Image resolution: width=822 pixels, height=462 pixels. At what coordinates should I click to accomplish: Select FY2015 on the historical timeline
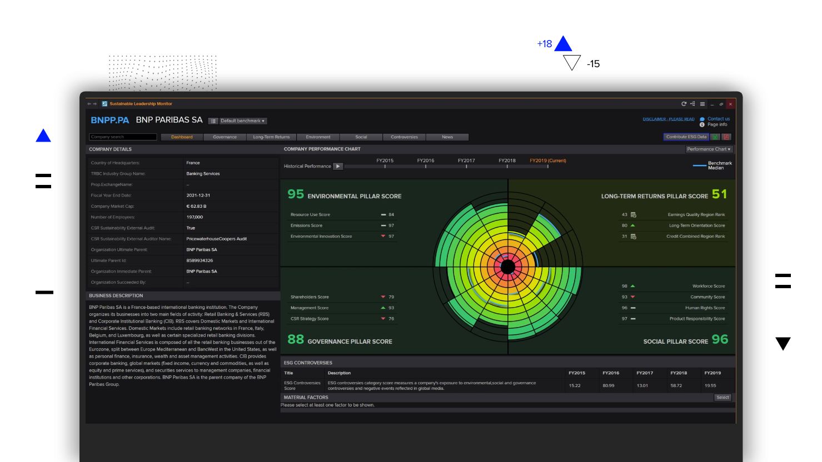pos(385,161)
